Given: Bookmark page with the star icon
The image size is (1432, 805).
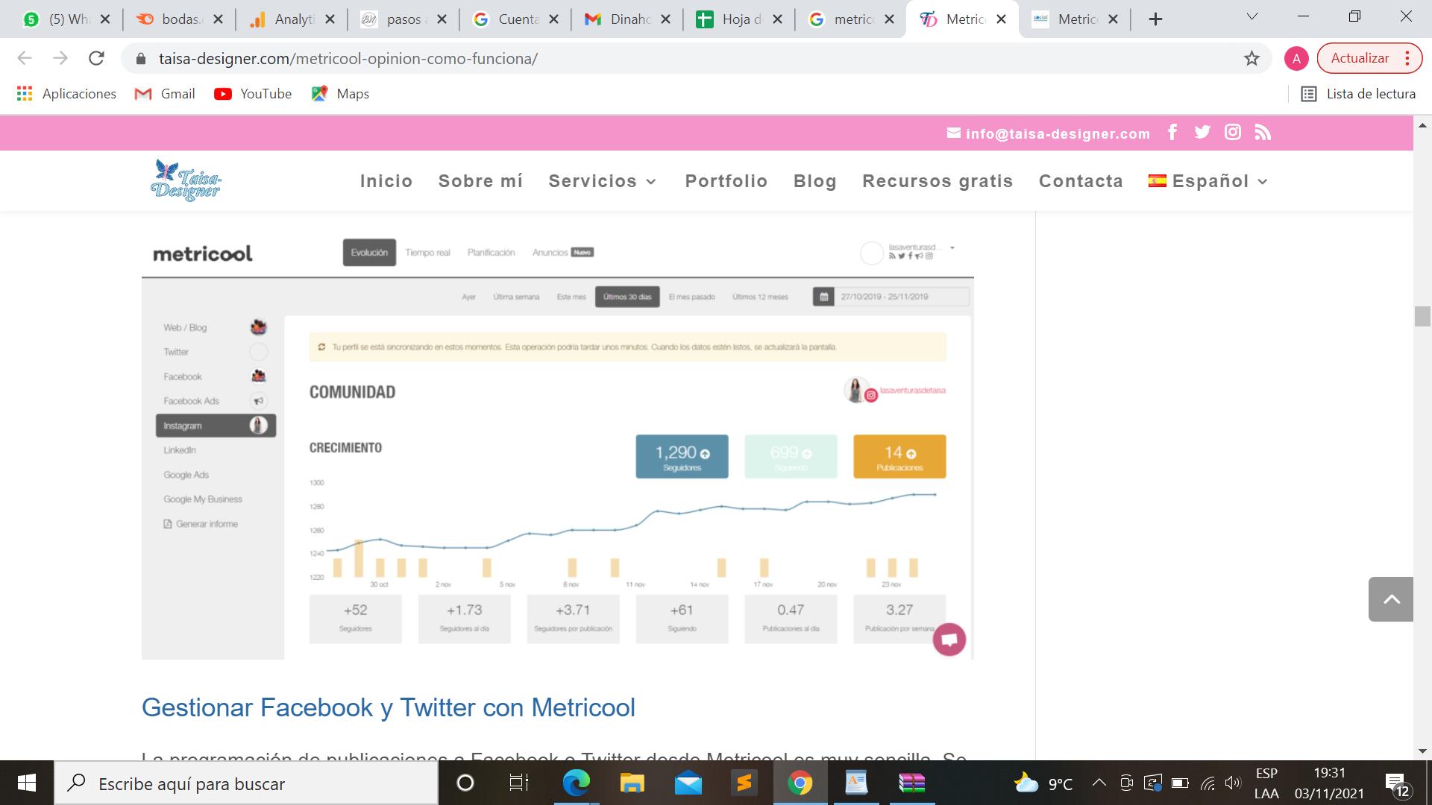Looking at the screenshot, I should (x=1252, y=58).
